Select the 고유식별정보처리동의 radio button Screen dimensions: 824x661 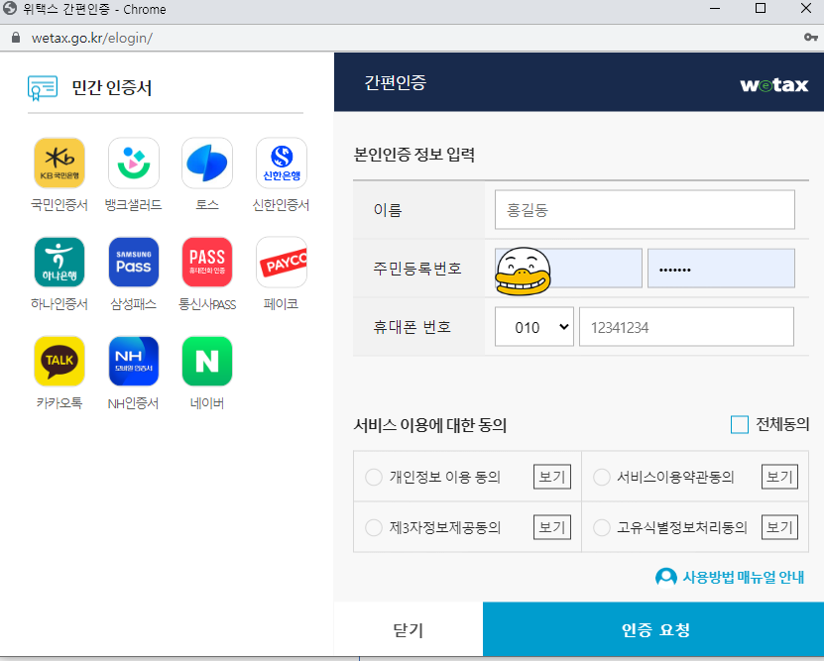coord(602,527)
